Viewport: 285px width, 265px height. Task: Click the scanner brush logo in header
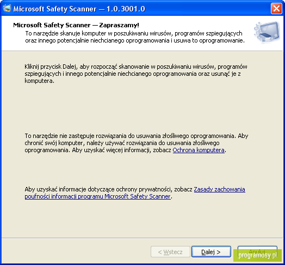[x=267, y=32]
